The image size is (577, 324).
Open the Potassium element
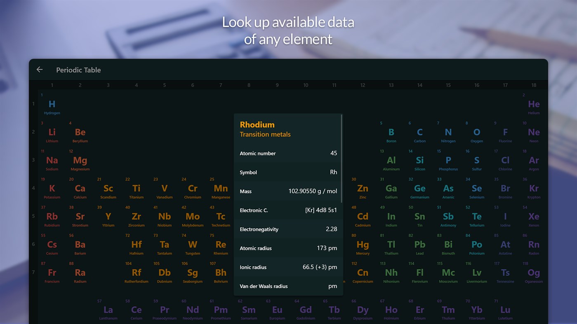tap(52, 189)
